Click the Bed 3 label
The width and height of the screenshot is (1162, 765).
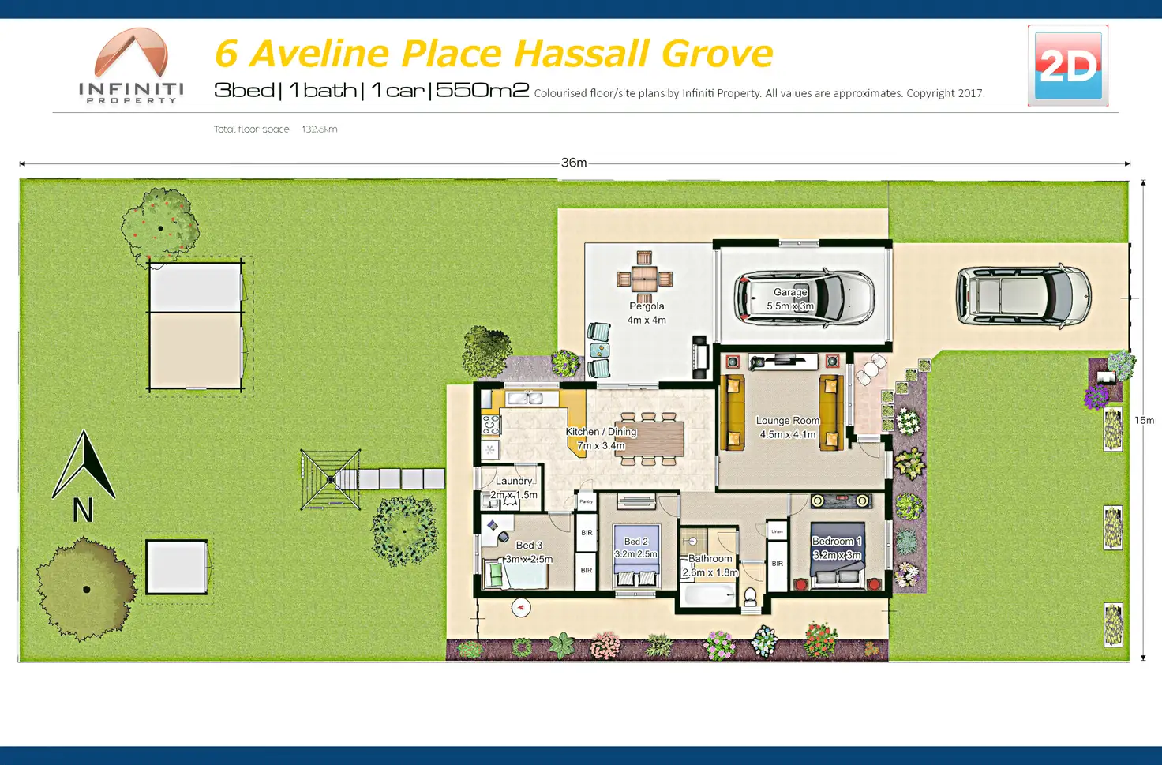pyautogui.click(x=529, y=546)
